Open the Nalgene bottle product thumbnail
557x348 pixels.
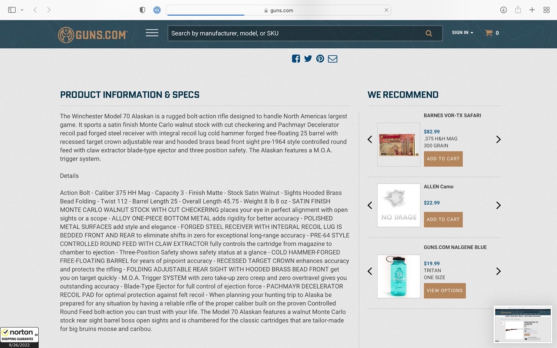click(399, 277)
